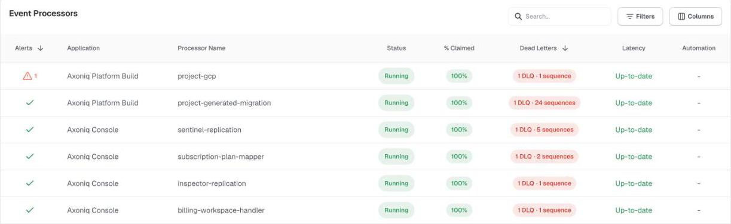Image resolution: width=731 pixels, height=224 pixels.
Task: Open the 1 DLQ · 1 sequence badge for project-gcp
Action: 544,76
